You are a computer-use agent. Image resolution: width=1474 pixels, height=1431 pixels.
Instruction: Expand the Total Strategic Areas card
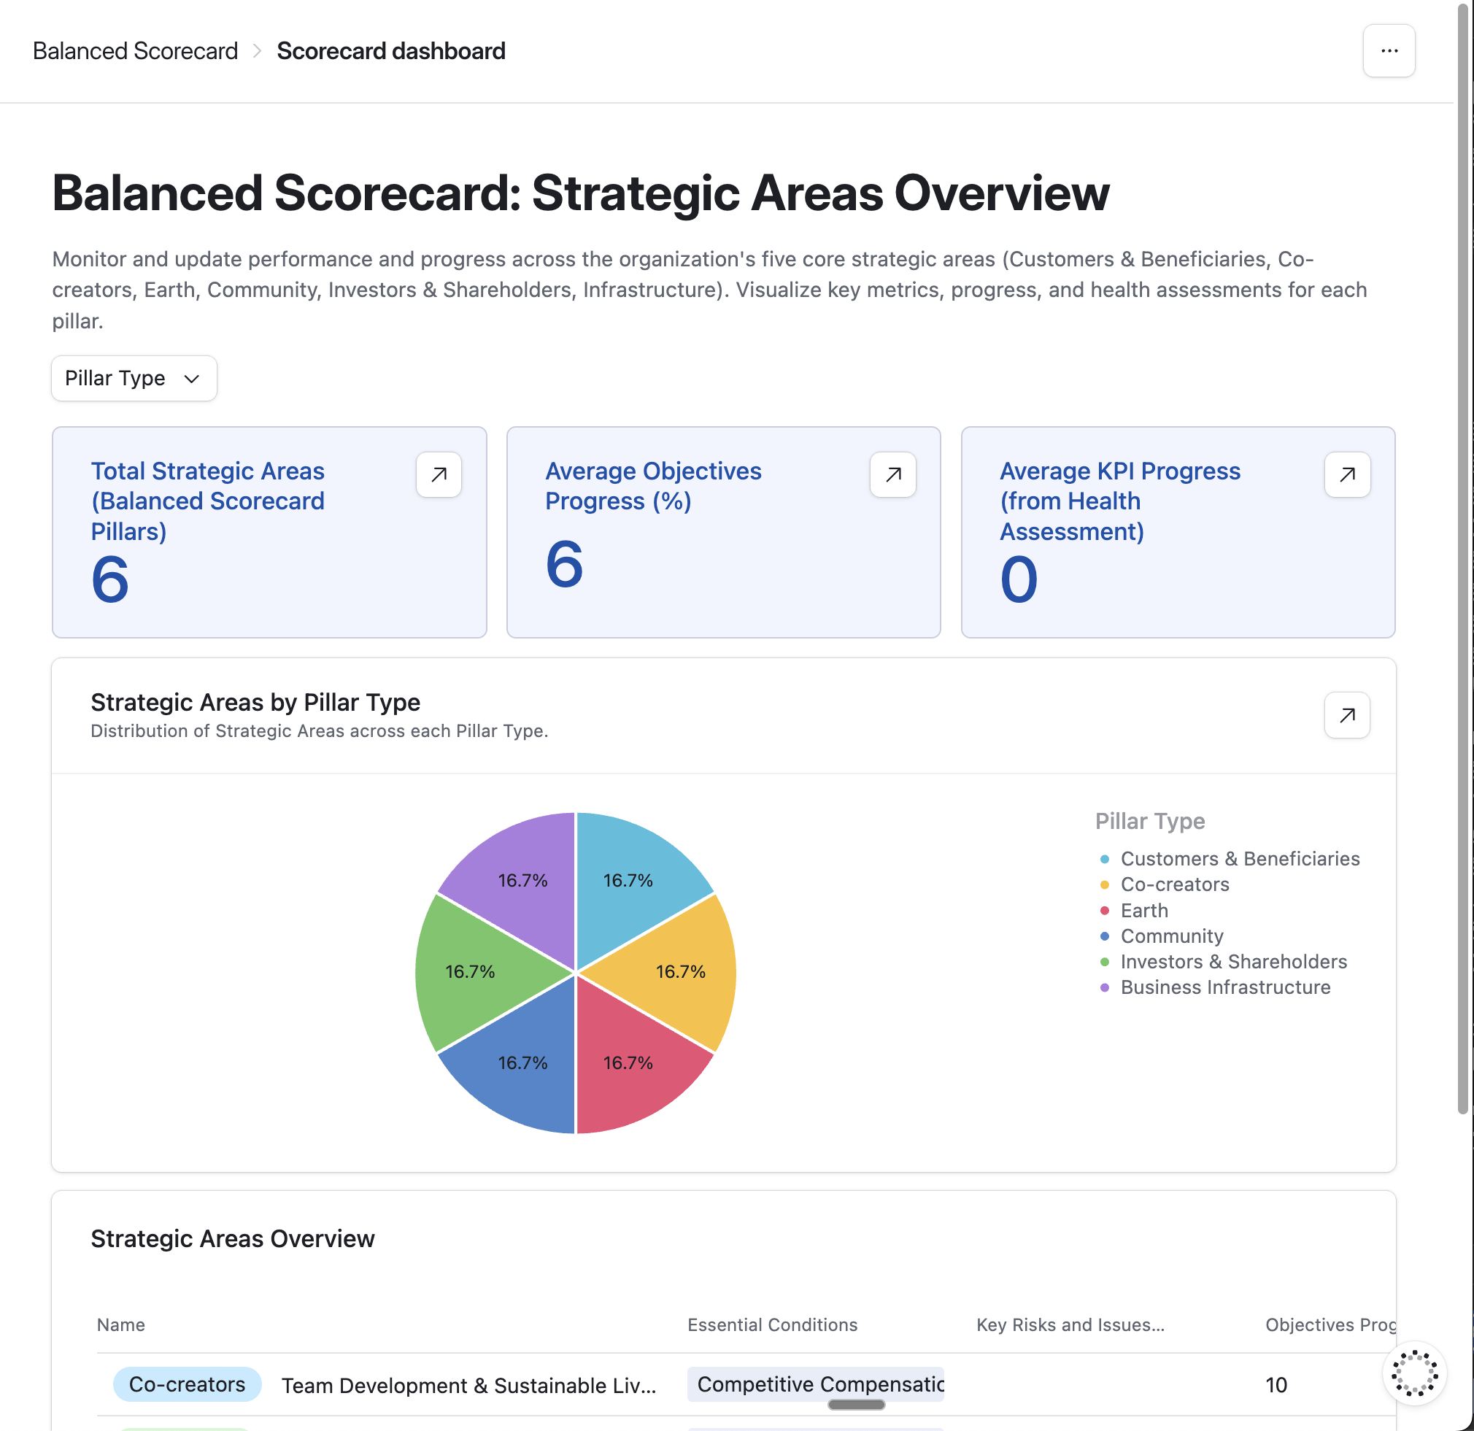point(439,474)
